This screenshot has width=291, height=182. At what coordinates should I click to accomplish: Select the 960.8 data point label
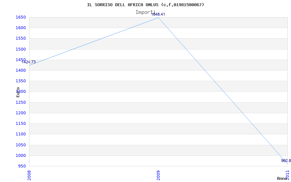tap(286, 161)
